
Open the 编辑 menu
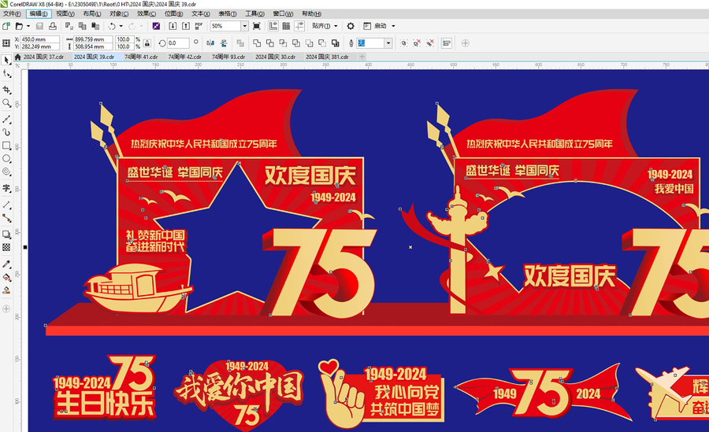coord(39,14)
